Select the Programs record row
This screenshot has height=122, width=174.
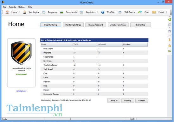94,53
